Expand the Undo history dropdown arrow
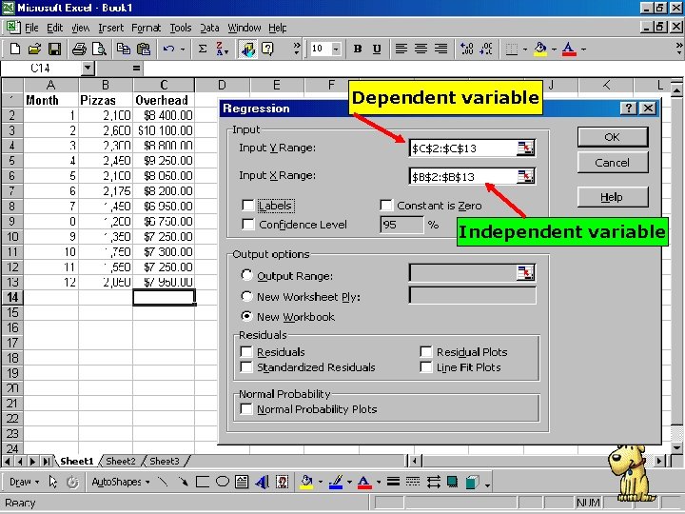The height and width of the screenshot is (514, 685). click(x=183, y=49)
